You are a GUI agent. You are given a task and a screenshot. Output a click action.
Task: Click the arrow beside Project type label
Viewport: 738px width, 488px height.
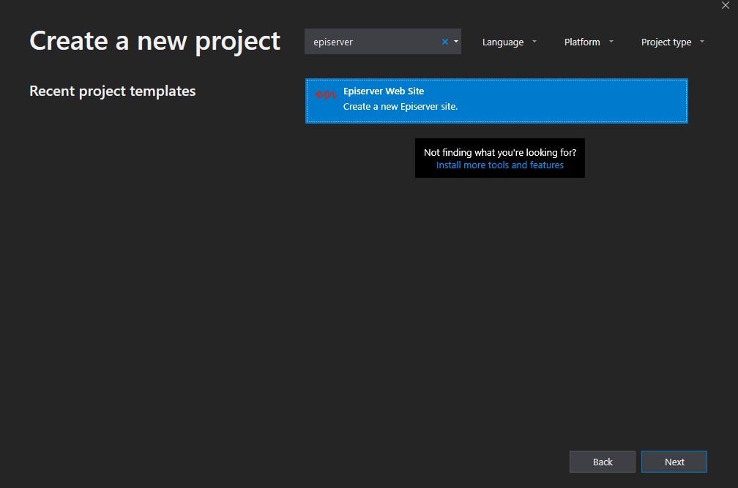702,42
